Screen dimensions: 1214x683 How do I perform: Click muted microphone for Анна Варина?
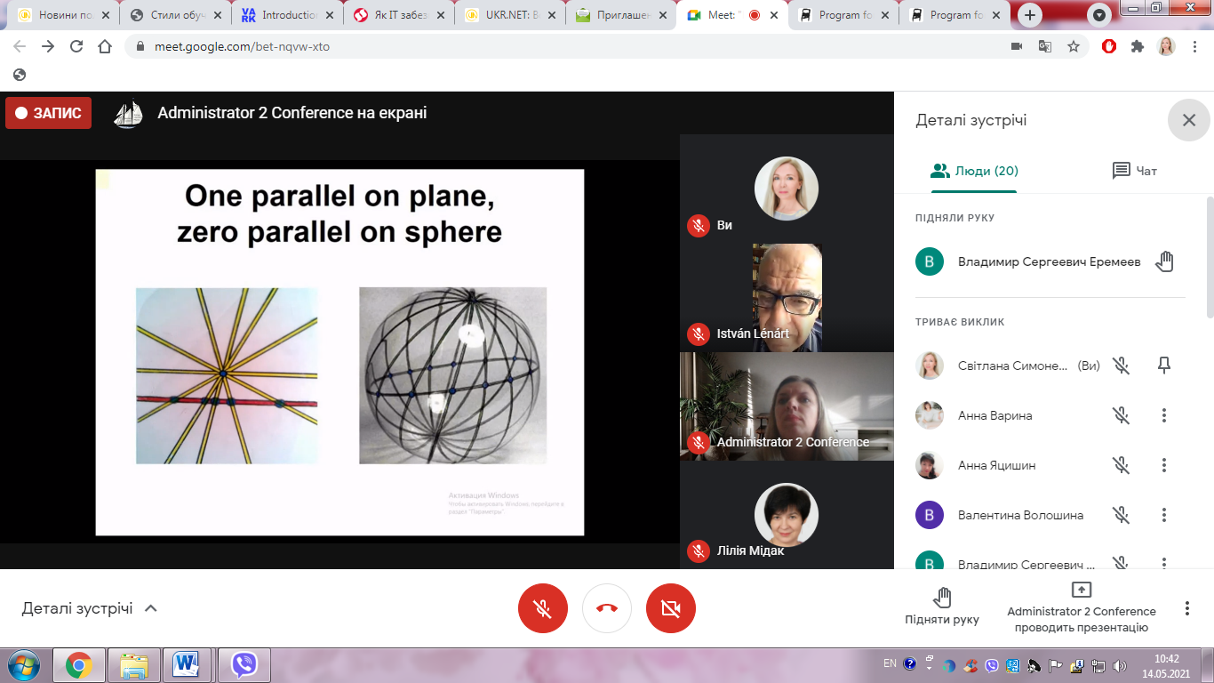coord(1122,415)
